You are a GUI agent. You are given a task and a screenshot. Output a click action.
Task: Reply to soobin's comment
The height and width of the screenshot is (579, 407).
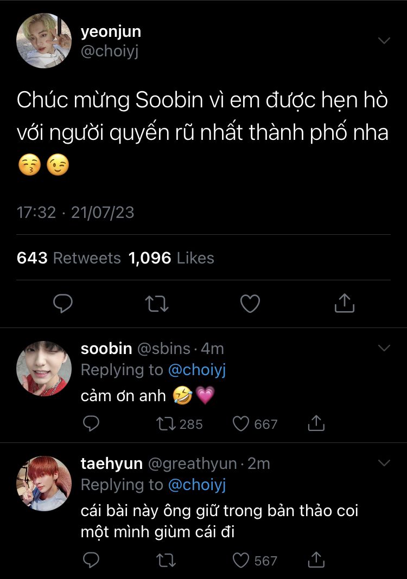(x=91, y=423)
